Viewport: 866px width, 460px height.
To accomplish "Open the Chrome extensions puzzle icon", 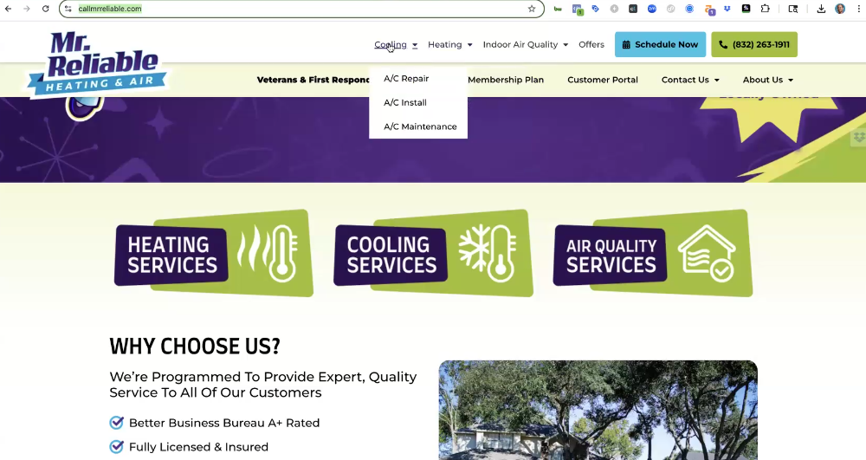I will tap(765, 9).
